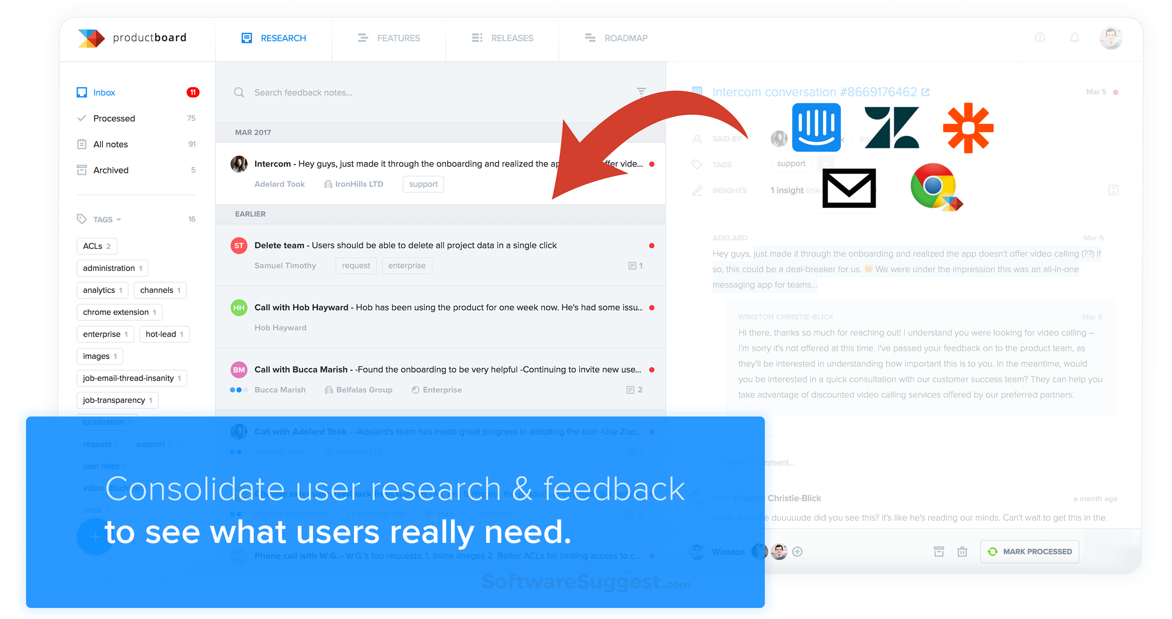
Task: Expand the insights panel icon
Action: click(1113, 190)
